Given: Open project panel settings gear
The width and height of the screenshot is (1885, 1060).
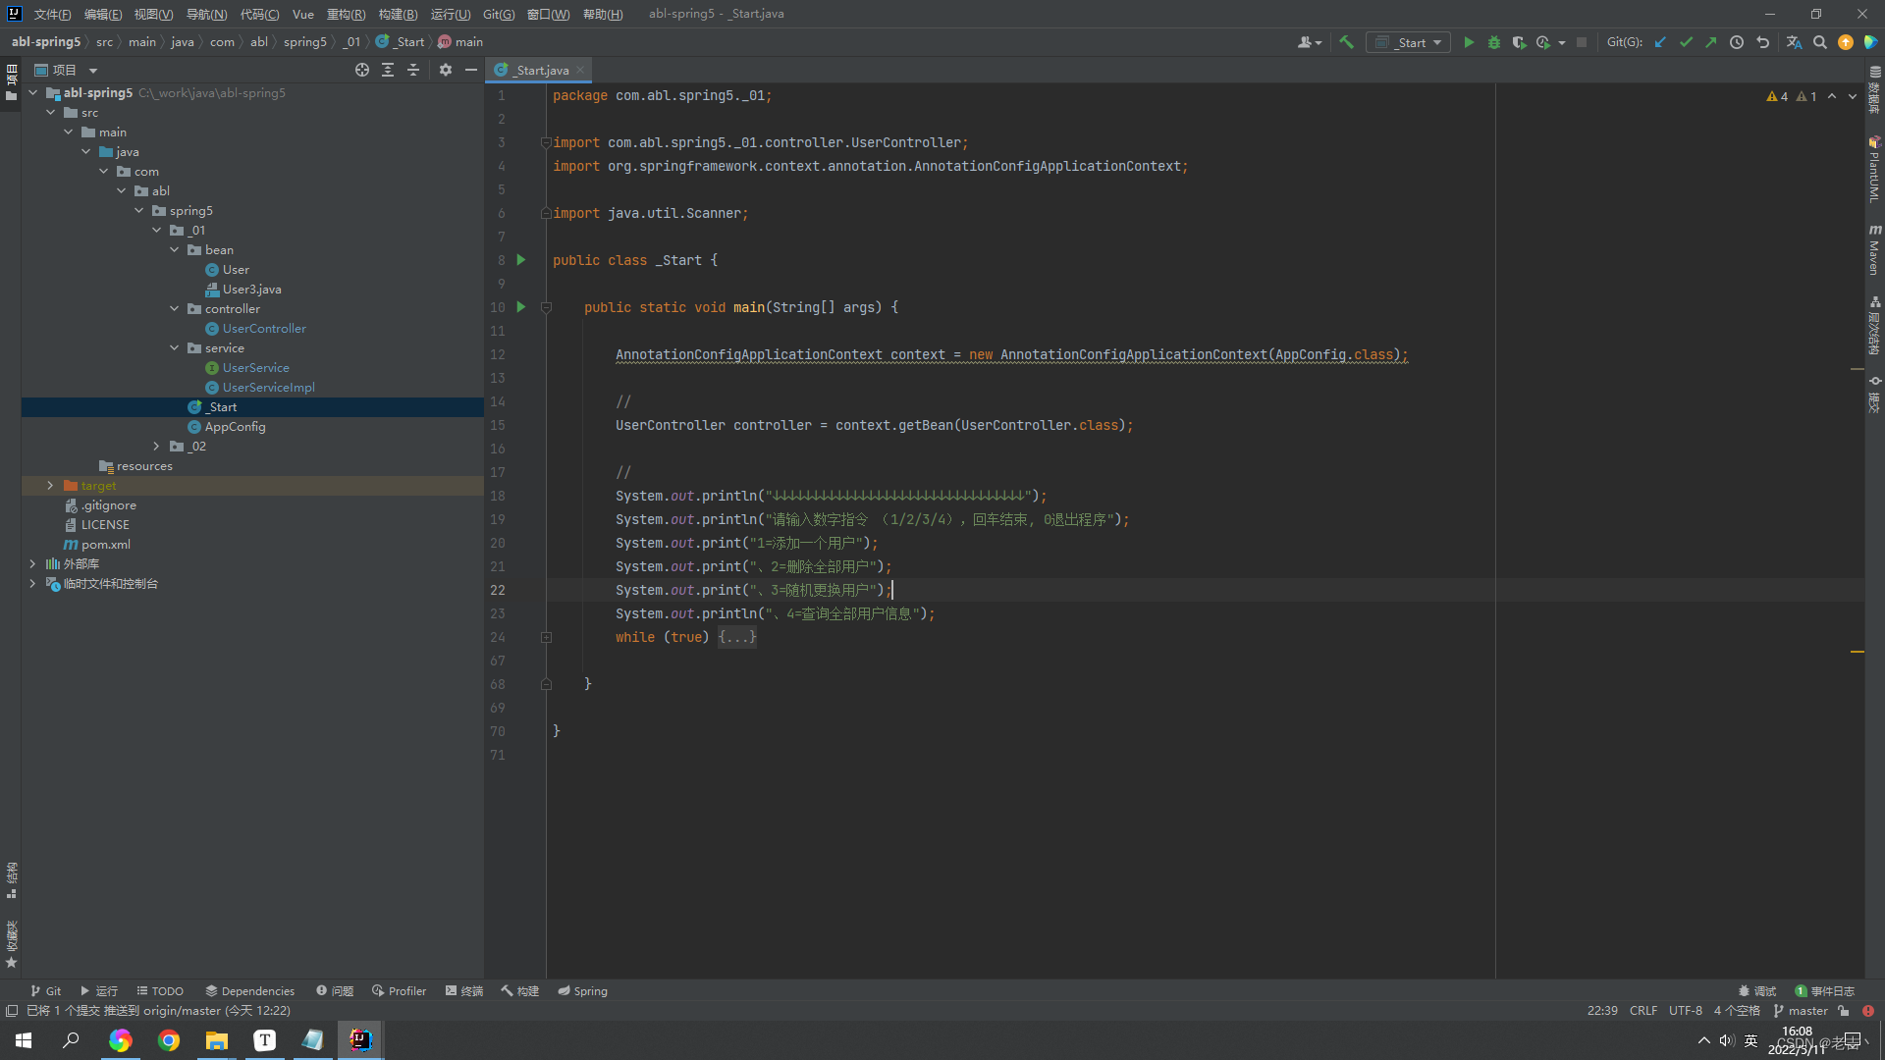Looking at the screenshot, I should pos(446,70).
